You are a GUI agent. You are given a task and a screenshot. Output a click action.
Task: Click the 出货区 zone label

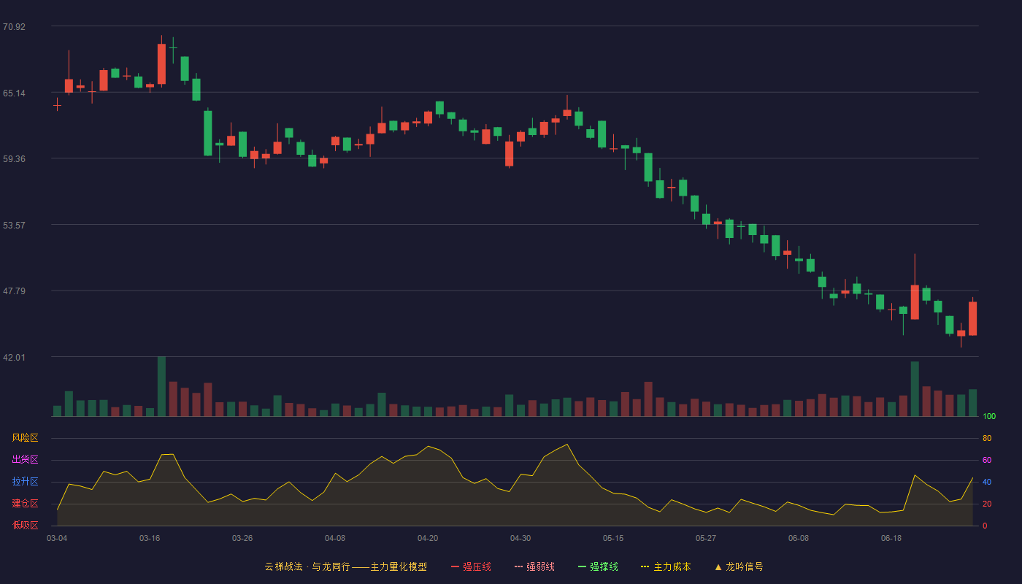click(25, 460)
